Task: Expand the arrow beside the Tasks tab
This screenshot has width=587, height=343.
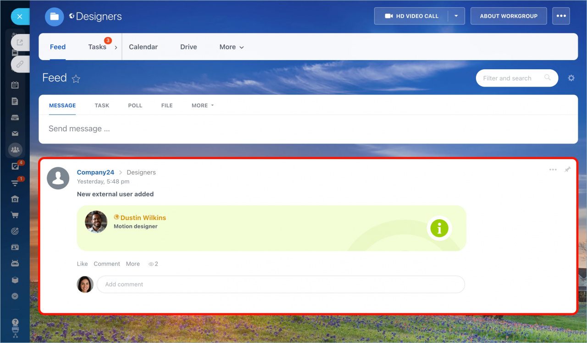Action: pyautogui.click(x=116, y=47)
